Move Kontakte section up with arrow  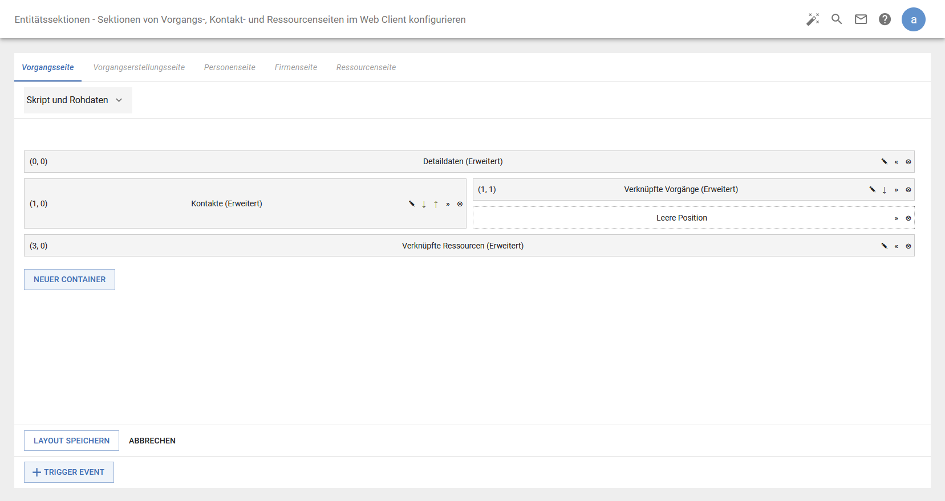[436, 204]
